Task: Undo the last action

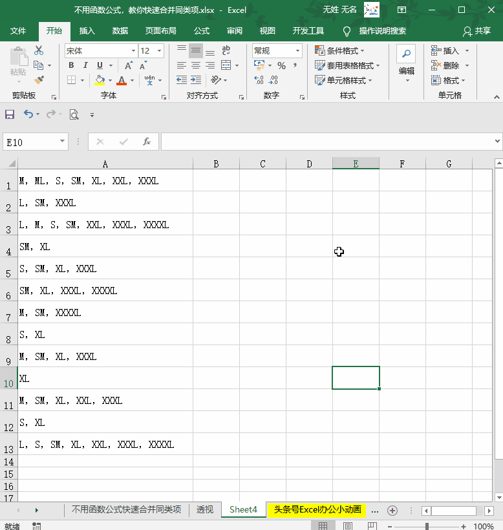Action: click(28, 114)
